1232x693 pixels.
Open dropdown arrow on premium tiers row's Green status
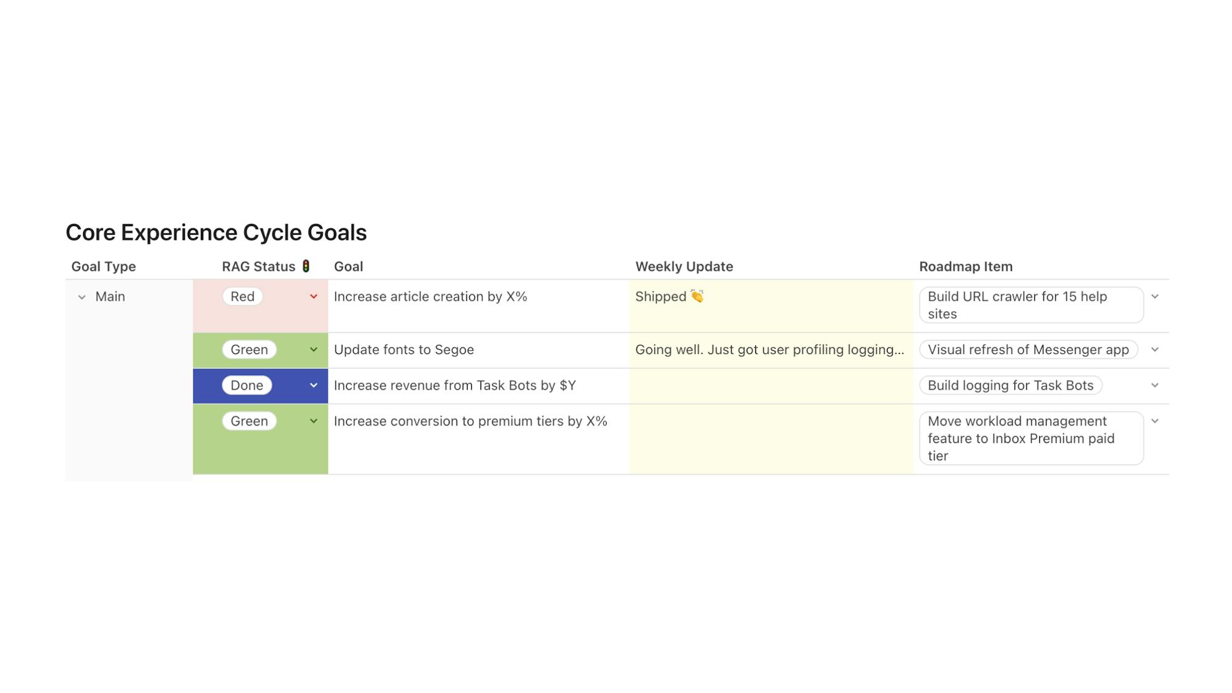click(x=314, y=421)
